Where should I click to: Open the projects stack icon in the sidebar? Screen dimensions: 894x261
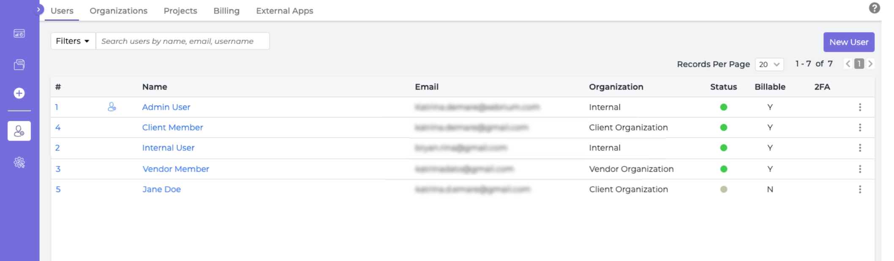tap(19, 65)
